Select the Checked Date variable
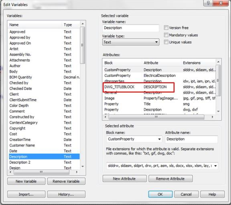231x205 pixels. click(x=44, y=88)
